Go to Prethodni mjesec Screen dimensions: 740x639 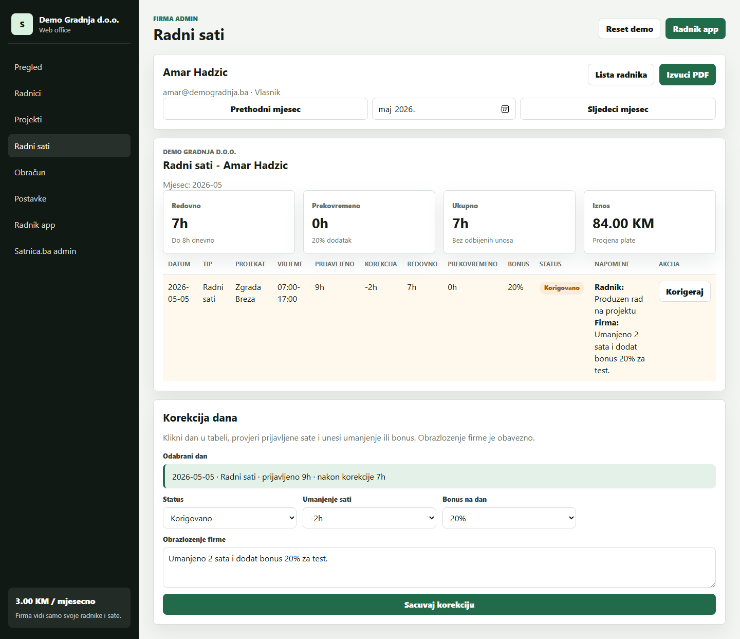pos(265,109)
